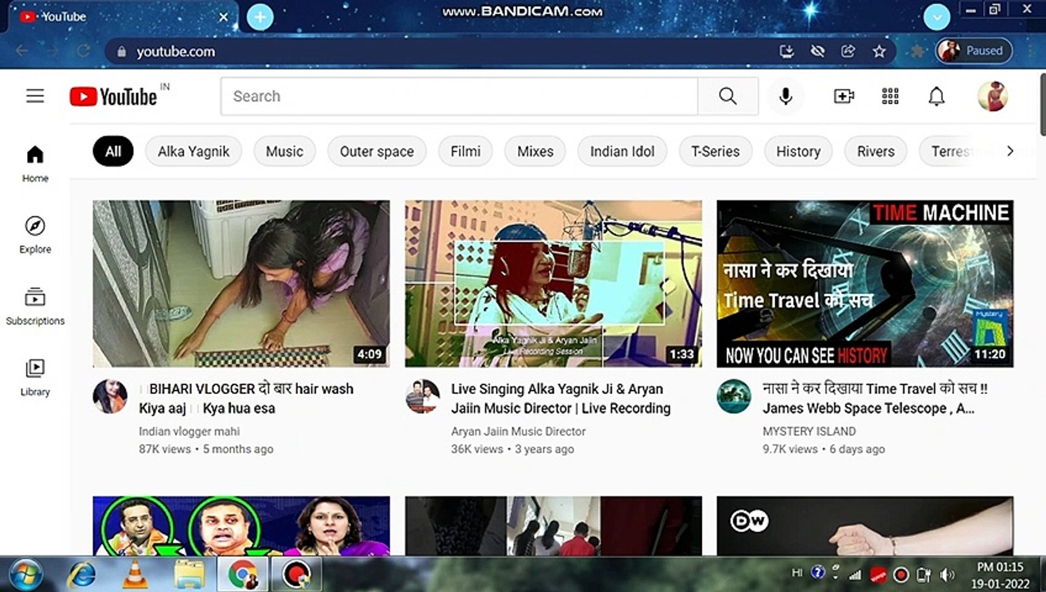Open YouTube voice search with microphone icon
The height and width of the screenshot is (592, 1046).
point(786,96)
